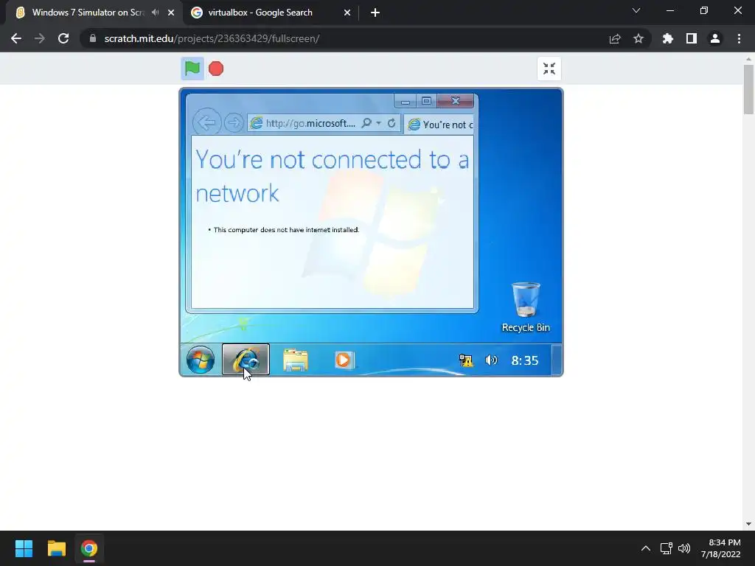
Task: Click Chrome icon on host taskbar
Action: click(89, 548)
